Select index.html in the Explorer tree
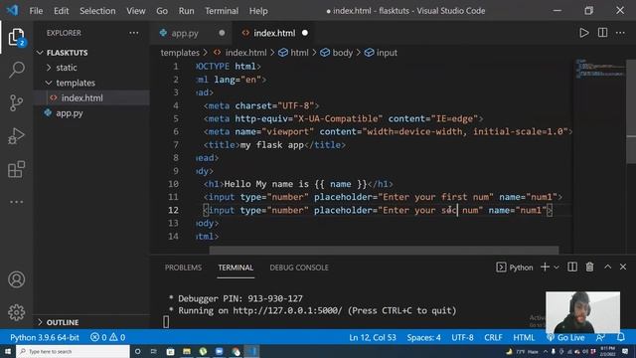 [81, 97]
